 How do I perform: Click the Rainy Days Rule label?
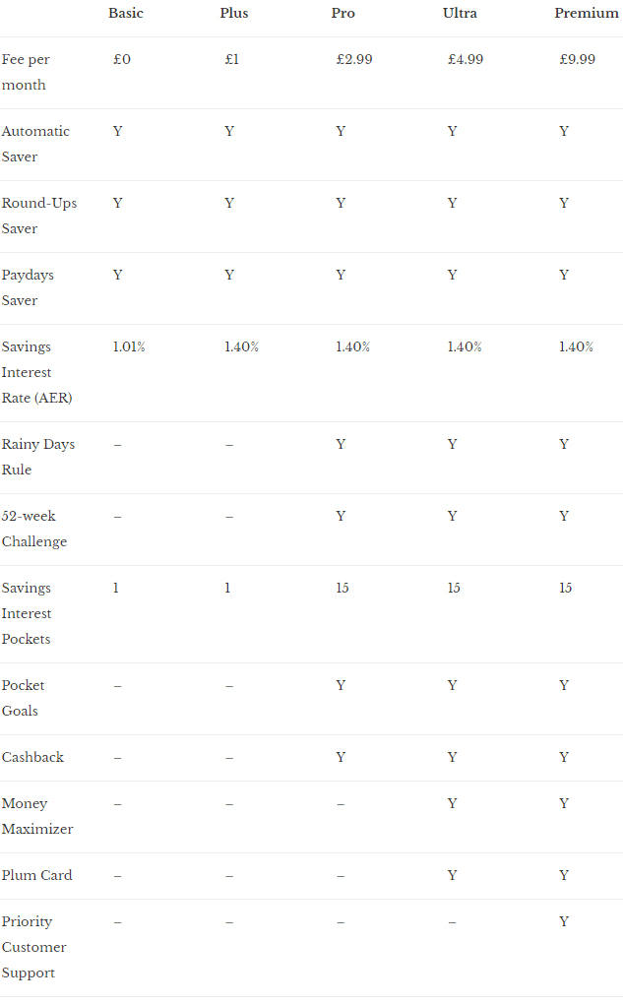pos(37,457)
